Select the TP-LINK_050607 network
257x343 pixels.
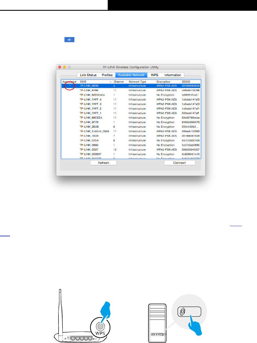point(131,154)
